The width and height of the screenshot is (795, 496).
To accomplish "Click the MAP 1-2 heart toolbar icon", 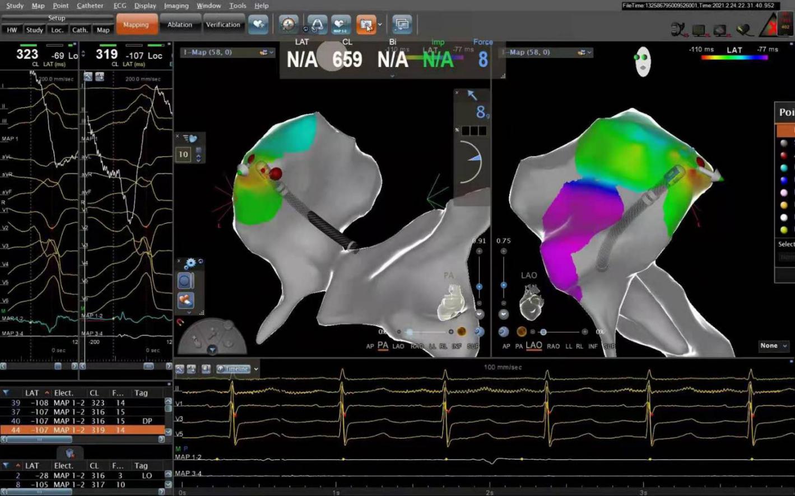I will [x=340, y=25].
